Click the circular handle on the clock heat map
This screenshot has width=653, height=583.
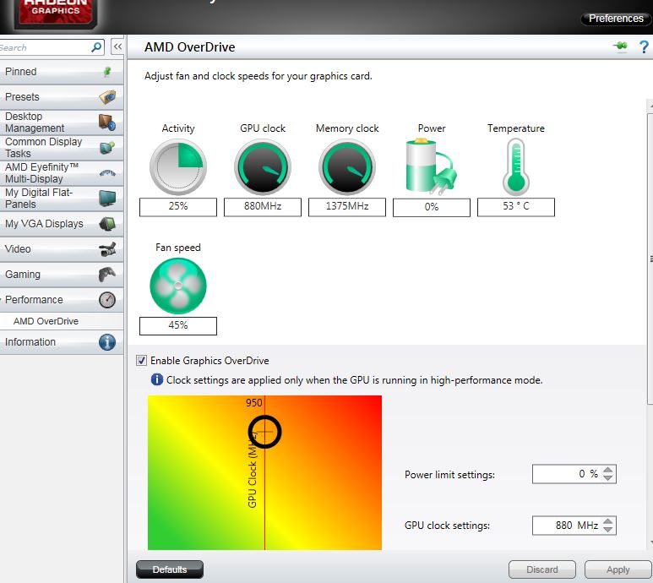[265, 432]
